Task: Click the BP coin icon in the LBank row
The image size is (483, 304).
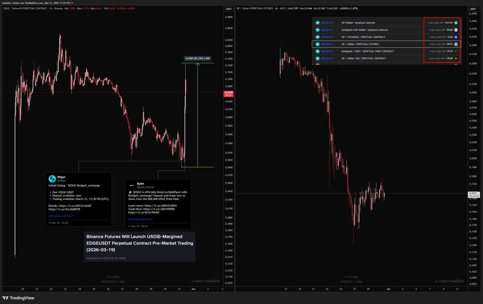Action: click(317, 58)
